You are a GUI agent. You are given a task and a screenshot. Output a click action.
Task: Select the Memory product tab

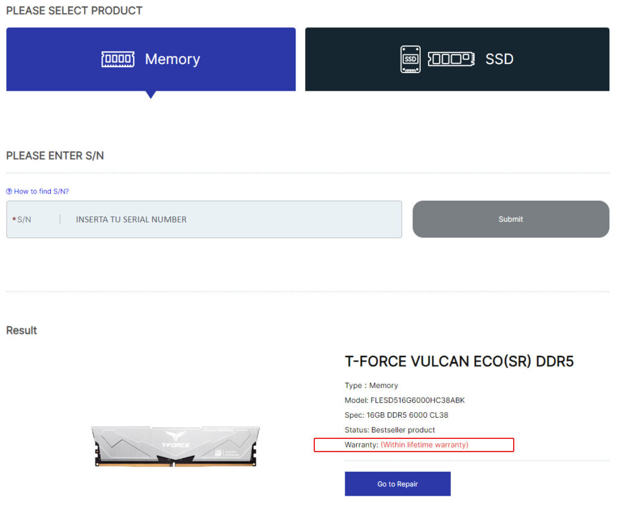pos(151,59)
